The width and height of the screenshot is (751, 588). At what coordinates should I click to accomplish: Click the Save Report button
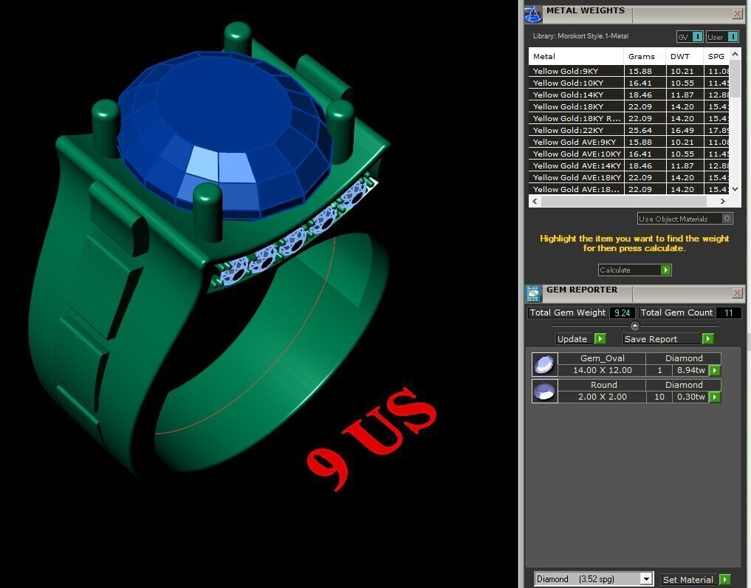668,339
